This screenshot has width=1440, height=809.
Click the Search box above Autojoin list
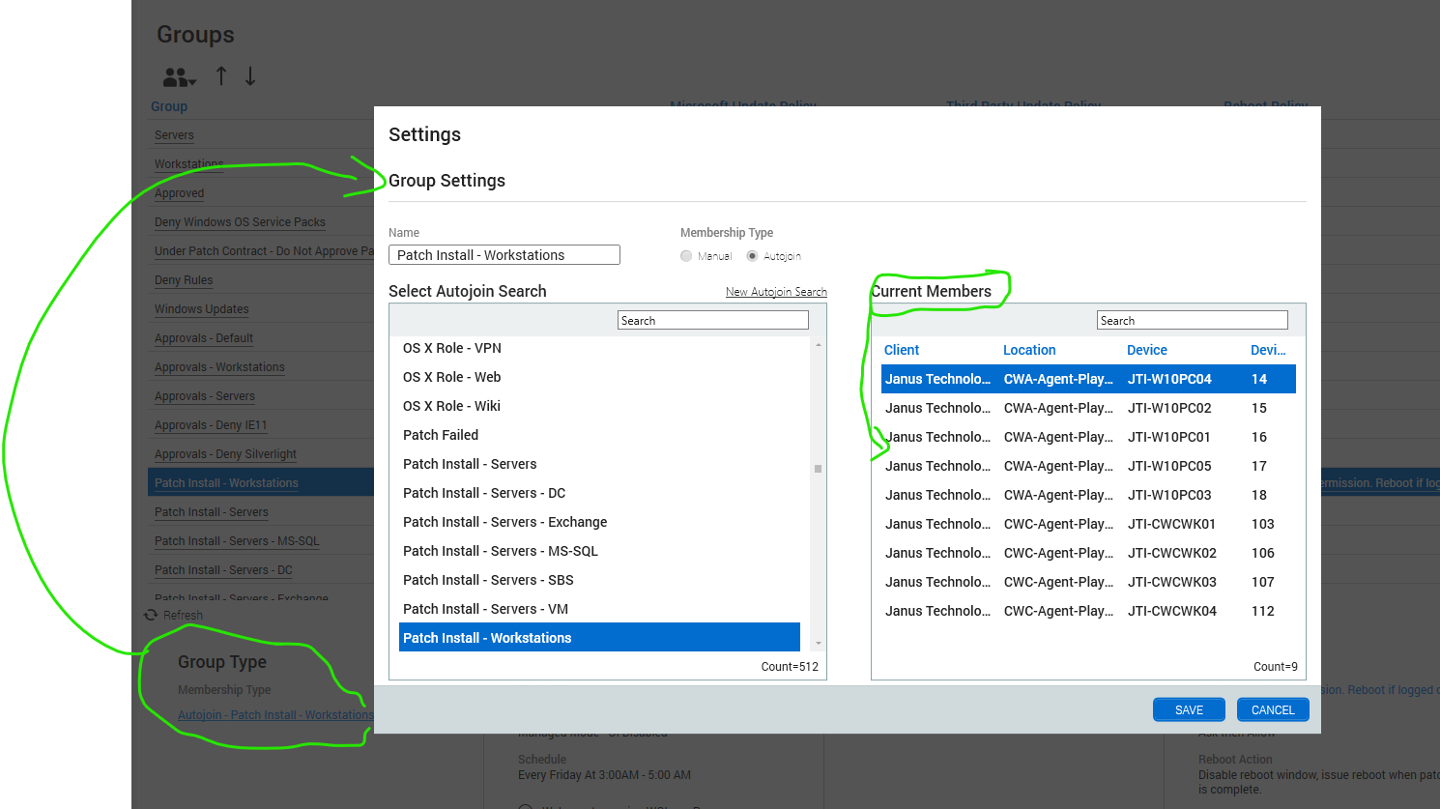click(712, 321)
